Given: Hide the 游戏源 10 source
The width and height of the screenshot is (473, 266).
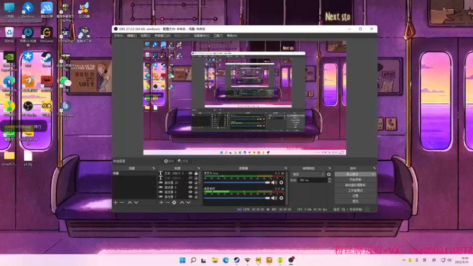Looking at the screenshot, I should tap(190, 183).
